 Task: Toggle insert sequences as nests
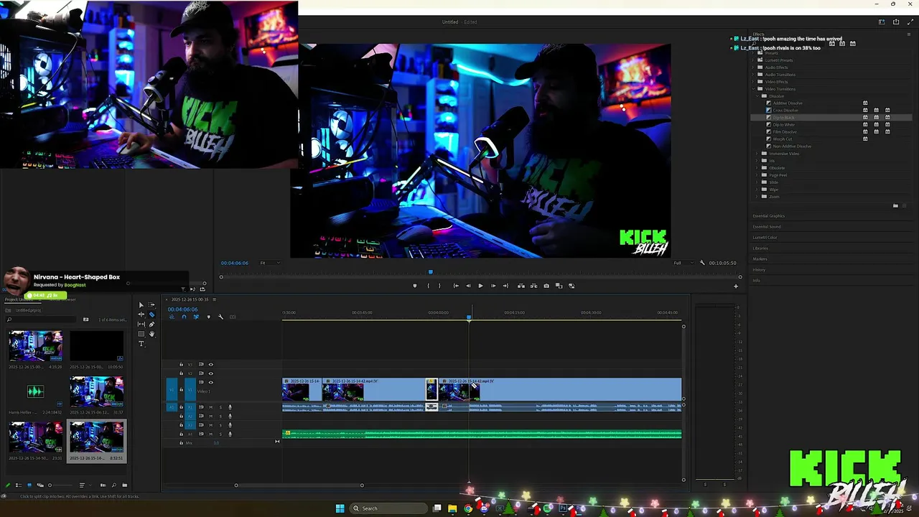[x=172, y=317]
